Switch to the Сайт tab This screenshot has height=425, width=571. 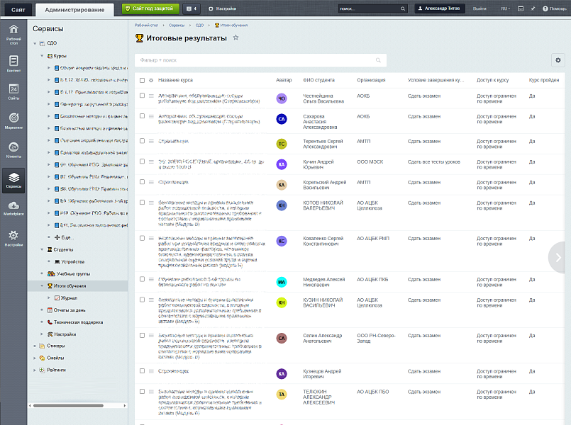[x=18, y=9]
